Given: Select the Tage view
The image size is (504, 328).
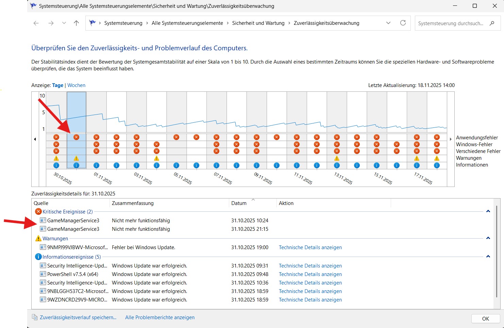Looking at the screenshot, I should click(57, 85).
